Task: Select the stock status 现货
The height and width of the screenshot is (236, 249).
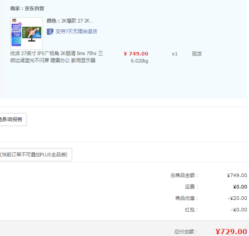Action: (197, 54)
